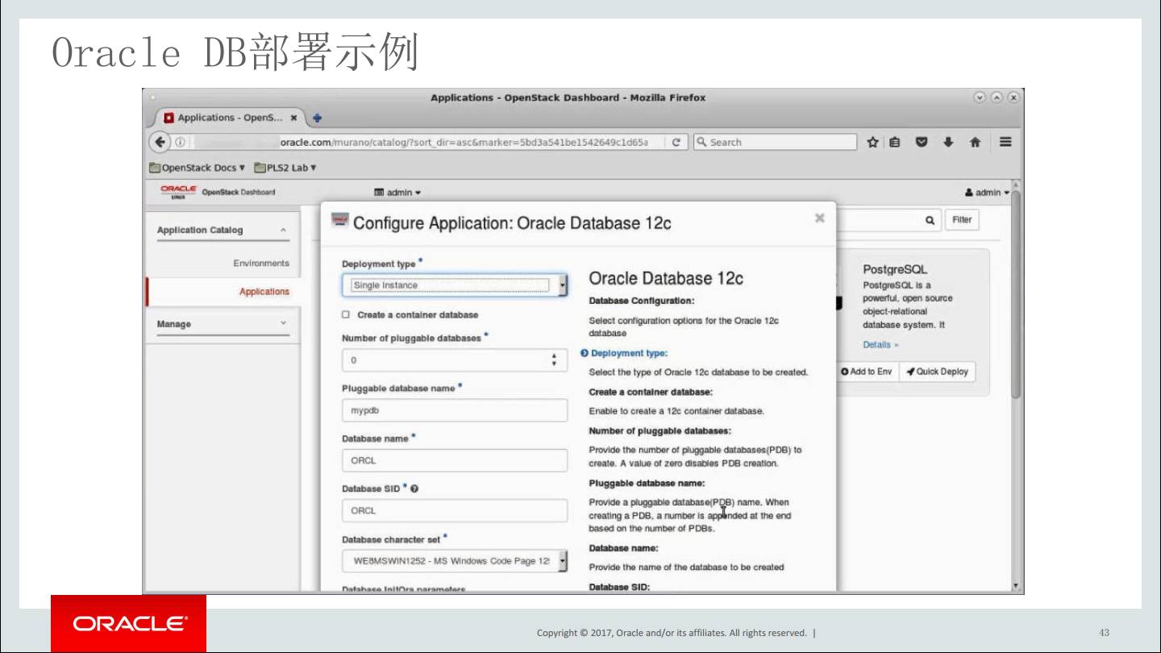This screenshot has height=653, width=1161.
Task: Close the Configure Application dialog
Action: [x=820, y=218]
